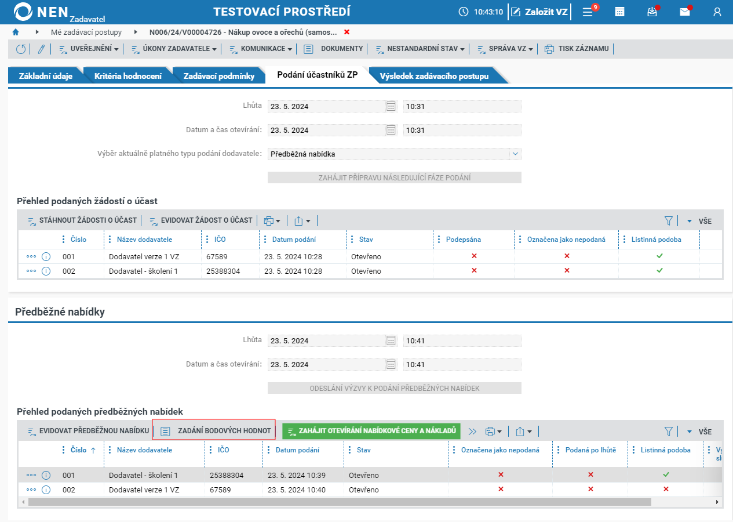This screenshot has width=733, height=522.
Task: Click the horizontal scrollbar of nabídky table
Action: coord(339,502)
